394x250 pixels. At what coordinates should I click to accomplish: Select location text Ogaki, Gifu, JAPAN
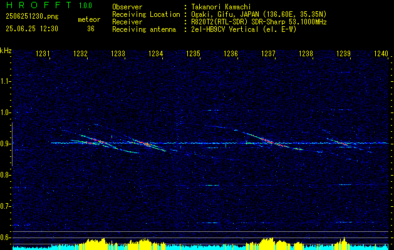click(x=224, y=14)
